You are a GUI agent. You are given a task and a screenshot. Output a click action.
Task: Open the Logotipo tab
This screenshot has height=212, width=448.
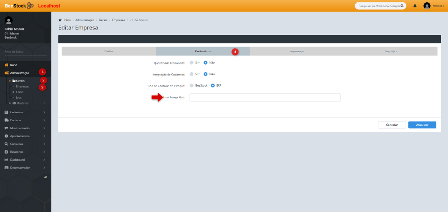391,51
